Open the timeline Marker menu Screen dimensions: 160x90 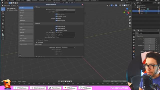tap(24, 81)
